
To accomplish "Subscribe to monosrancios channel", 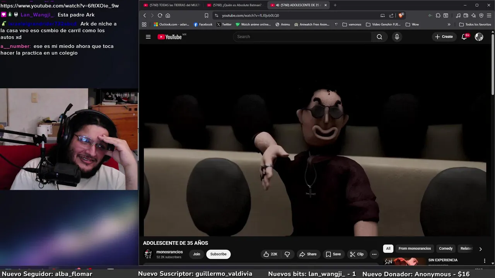I will click(x=218, y=254).
